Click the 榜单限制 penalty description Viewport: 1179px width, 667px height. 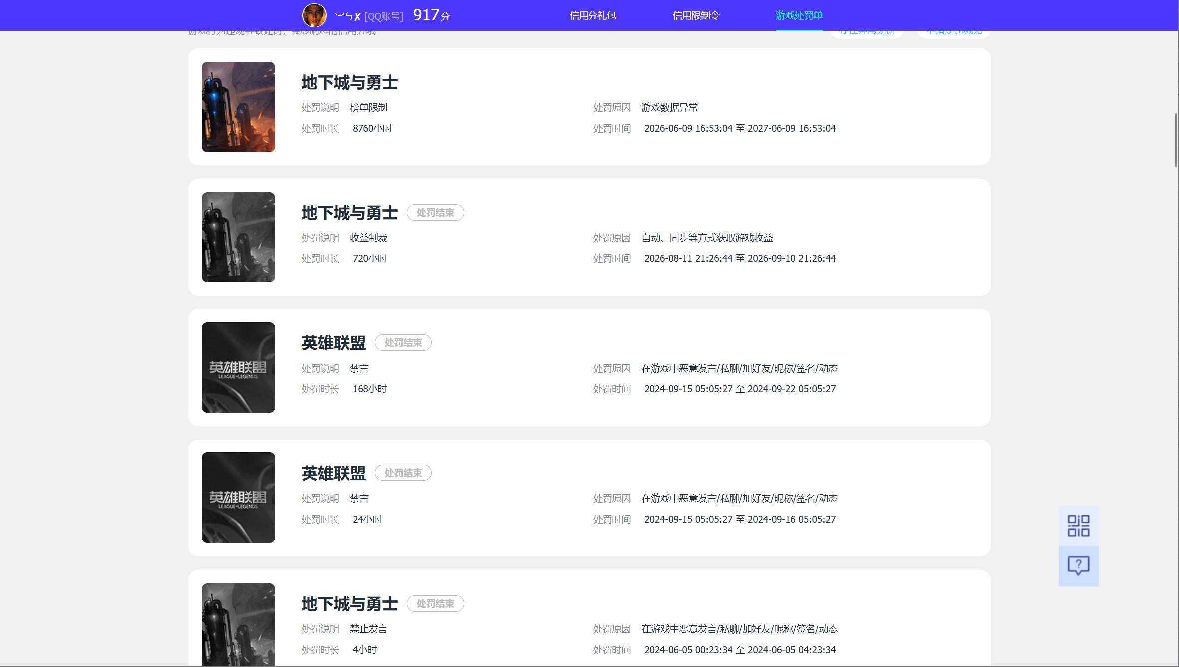[368, 107]
